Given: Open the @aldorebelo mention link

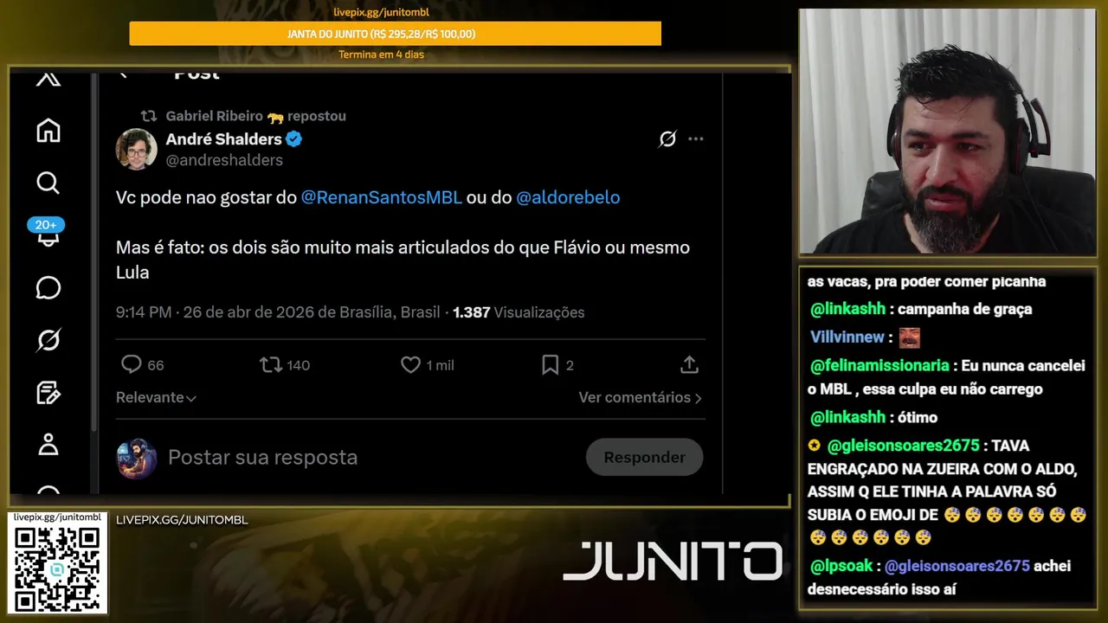Looking at the screenshot, I should (x=568, y=197).
